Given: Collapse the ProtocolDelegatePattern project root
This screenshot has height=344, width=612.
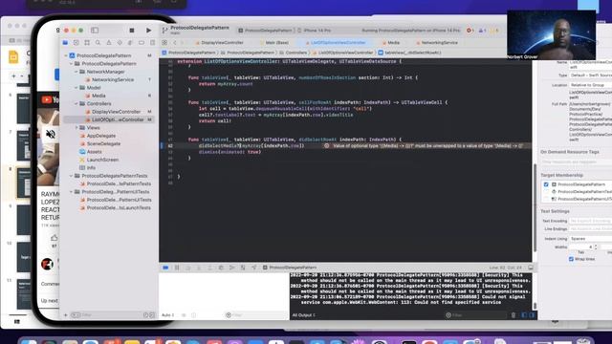Looking at the screenshot, I should tap(66, 55).
